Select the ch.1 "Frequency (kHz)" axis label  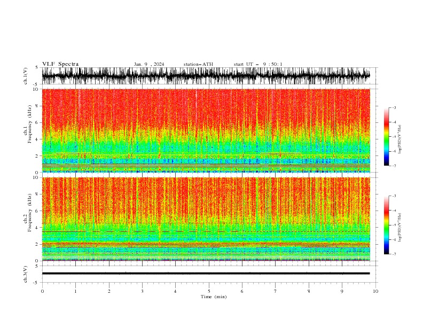click(30, 124)
